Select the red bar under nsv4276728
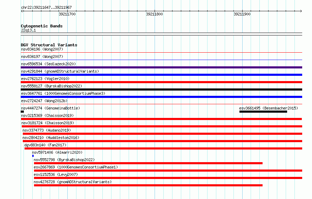 click(148, 185)
